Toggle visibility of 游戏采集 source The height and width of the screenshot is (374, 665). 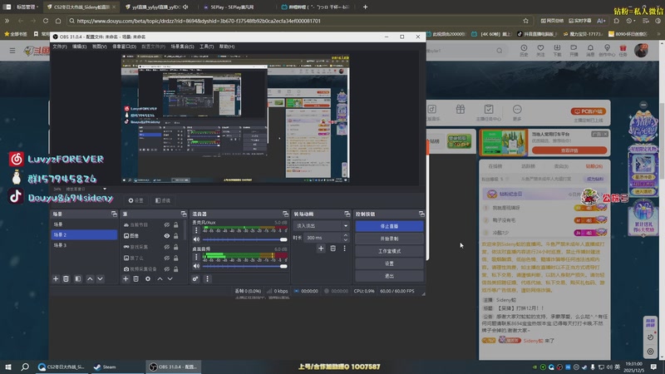click(167, 247)
